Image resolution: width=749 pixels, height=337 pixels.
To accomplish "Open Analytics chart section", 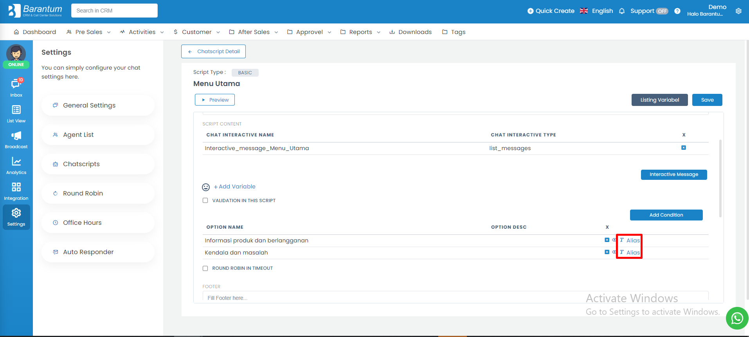I will [16, 165].
